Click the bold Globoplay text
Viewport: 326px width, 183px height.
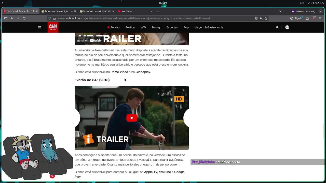coord(143,72)
